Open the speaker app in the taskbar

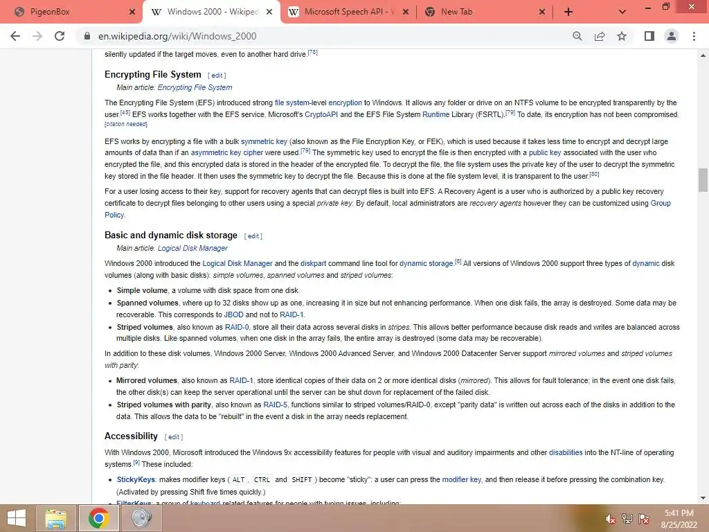pos(141,518)
